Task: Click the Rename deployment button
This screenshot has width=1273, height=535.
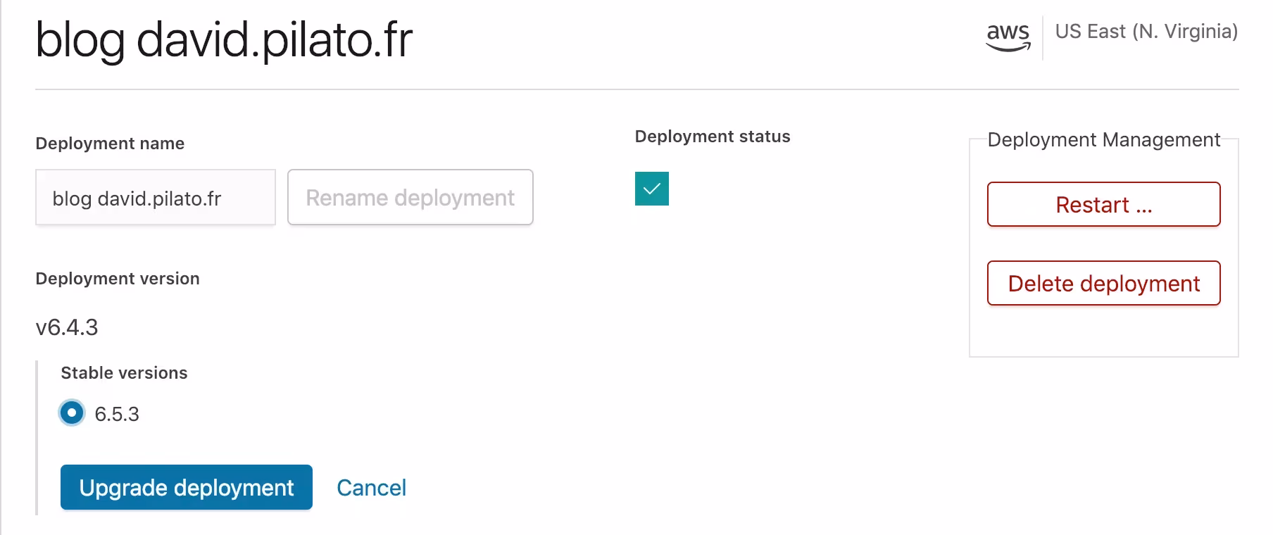Action: tap(409, 198)
